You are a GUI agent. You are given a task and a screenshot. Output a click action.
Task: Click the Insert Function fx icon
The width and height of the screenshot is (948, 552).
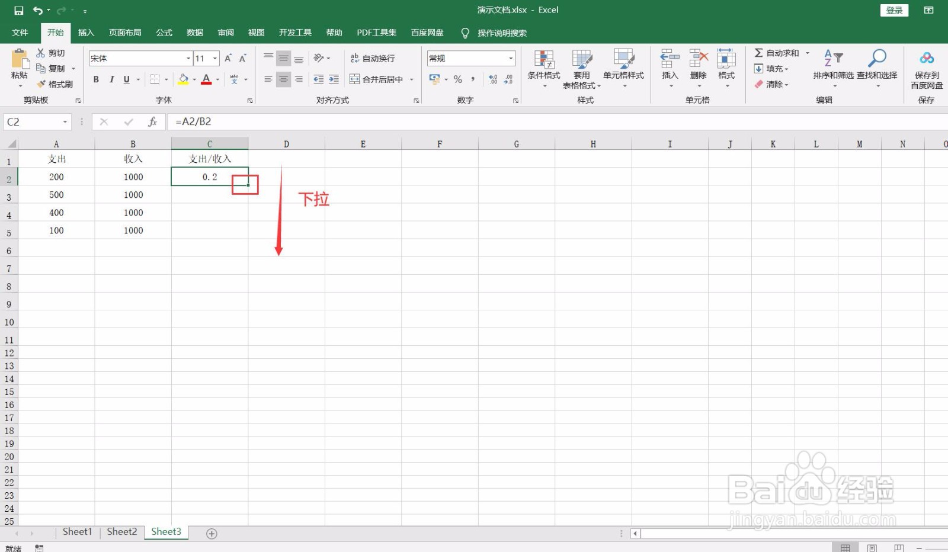click(152, 122)
